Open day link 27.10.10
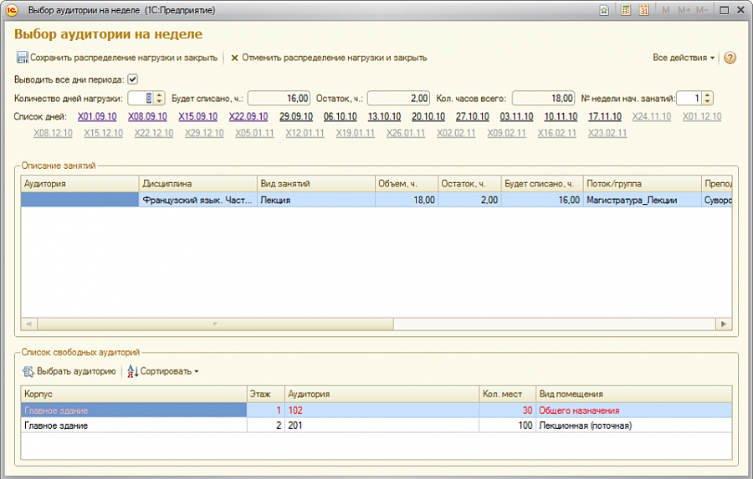753x479 pixels. tap(473, 117)
